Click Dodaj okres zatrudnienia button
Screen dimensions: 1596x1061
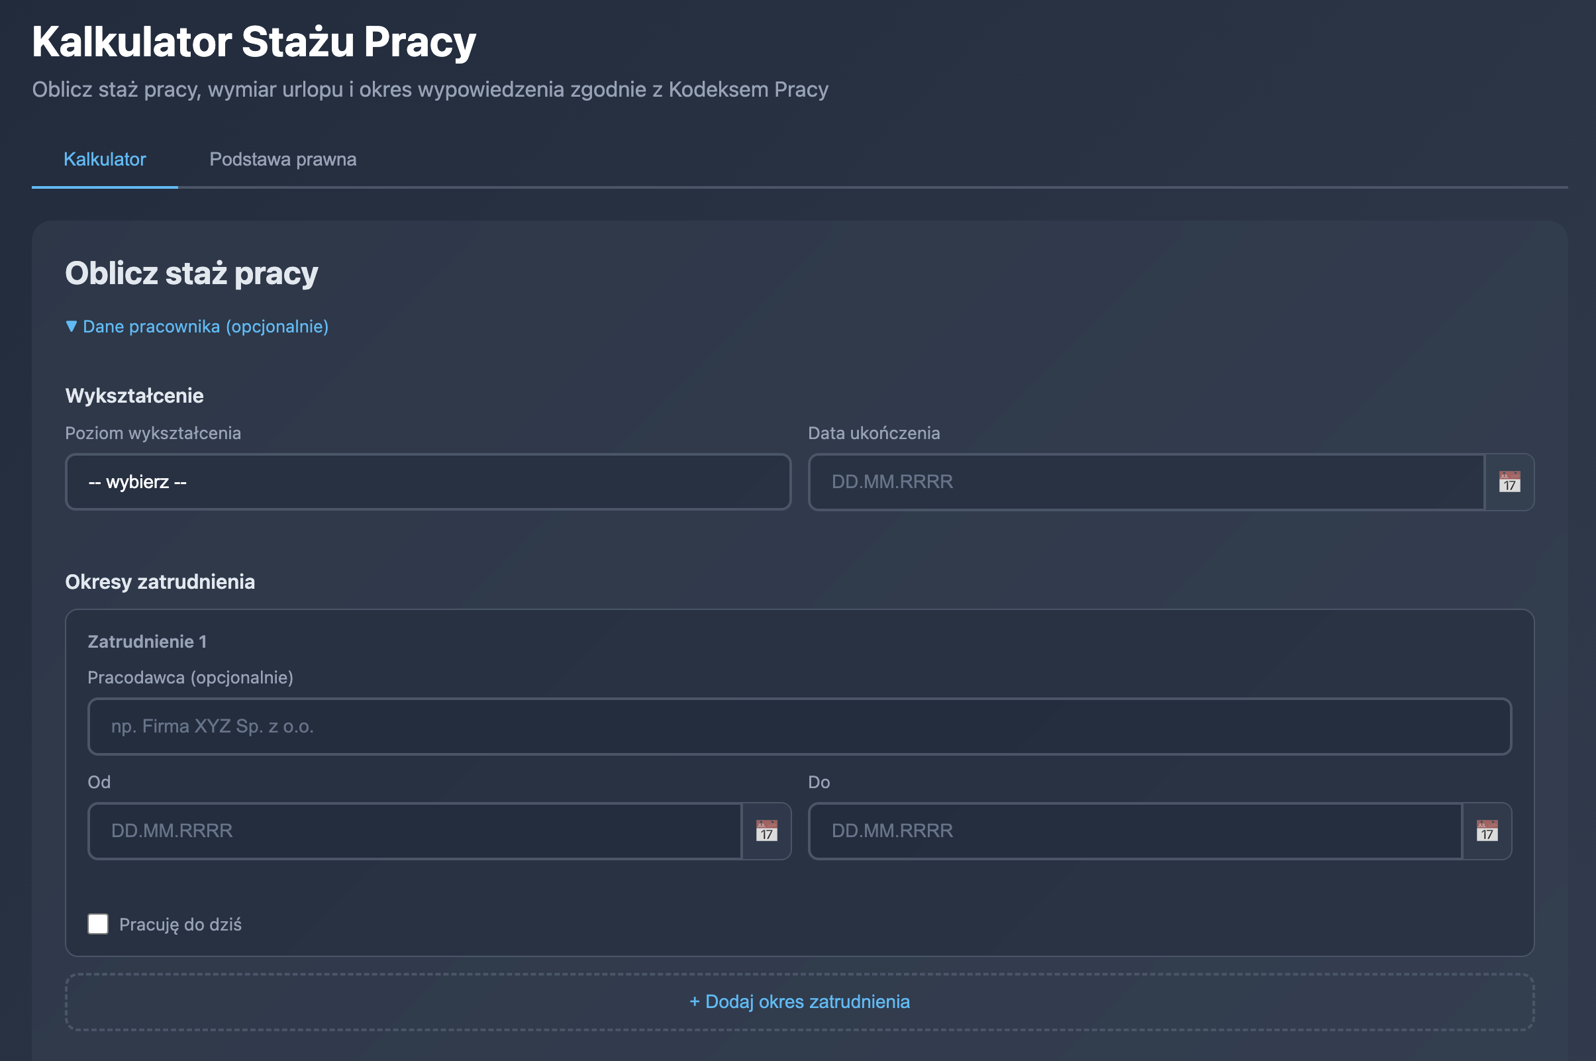click(x=799, y=1001)
